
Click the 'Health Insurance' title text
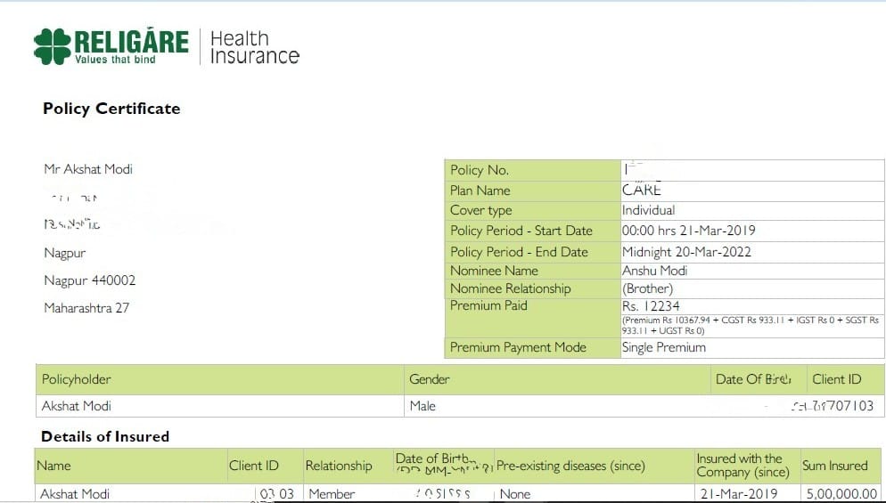click(x=254, y=47)
